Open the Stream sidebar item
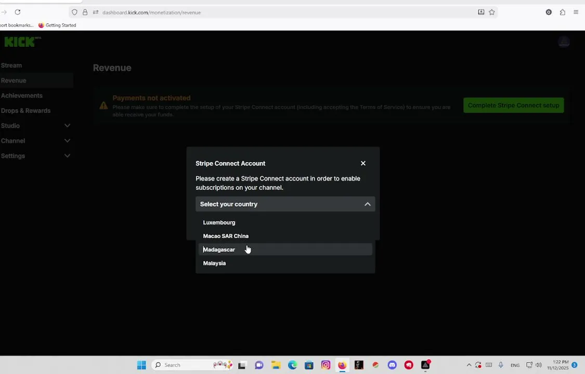 [11, 65]
